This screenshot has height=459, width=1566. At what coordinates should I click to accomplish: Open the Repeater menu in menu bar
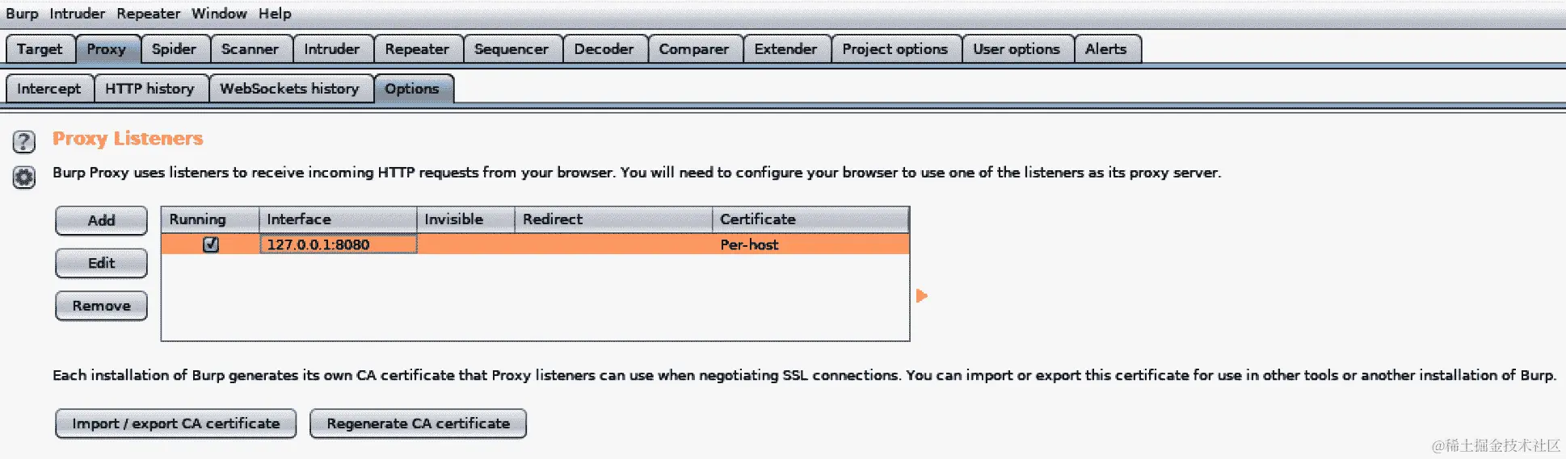(149, 14)
